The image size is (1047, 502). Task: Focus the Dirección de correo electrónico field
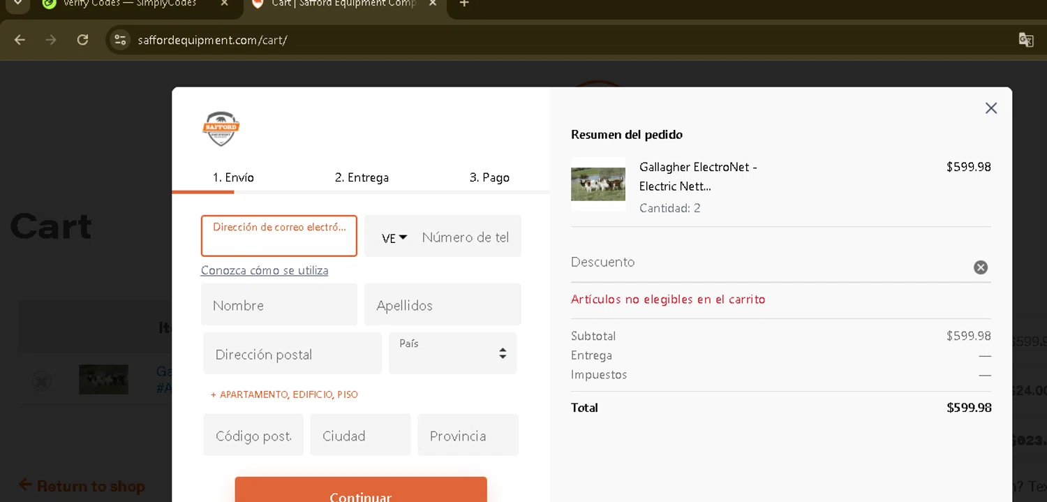coord(279,236)
